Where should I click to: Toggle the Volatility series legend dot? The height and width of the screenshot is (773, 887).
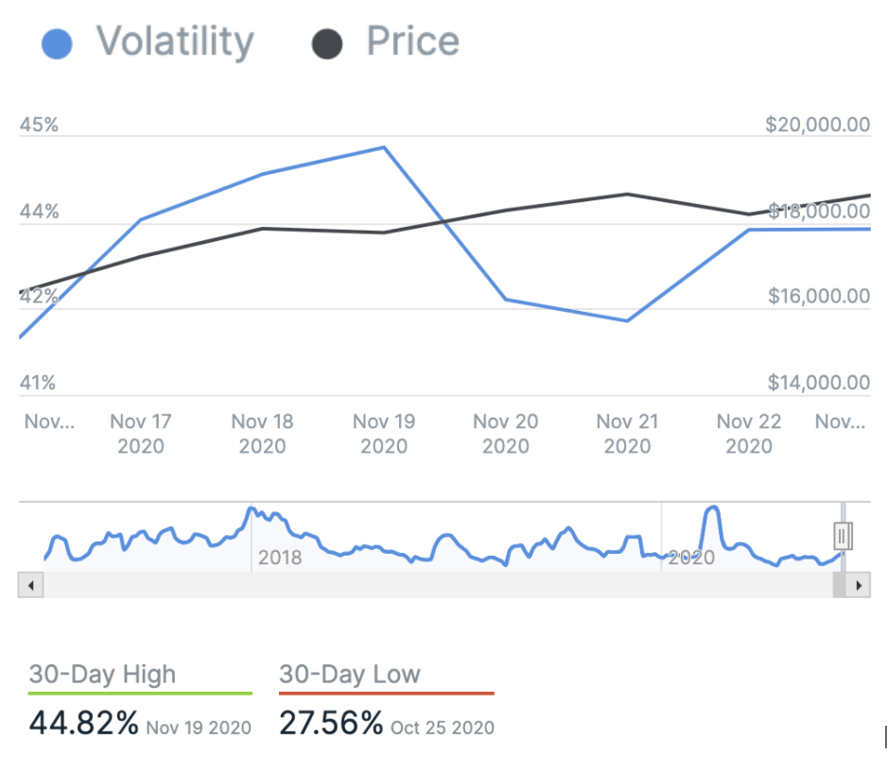58,43
